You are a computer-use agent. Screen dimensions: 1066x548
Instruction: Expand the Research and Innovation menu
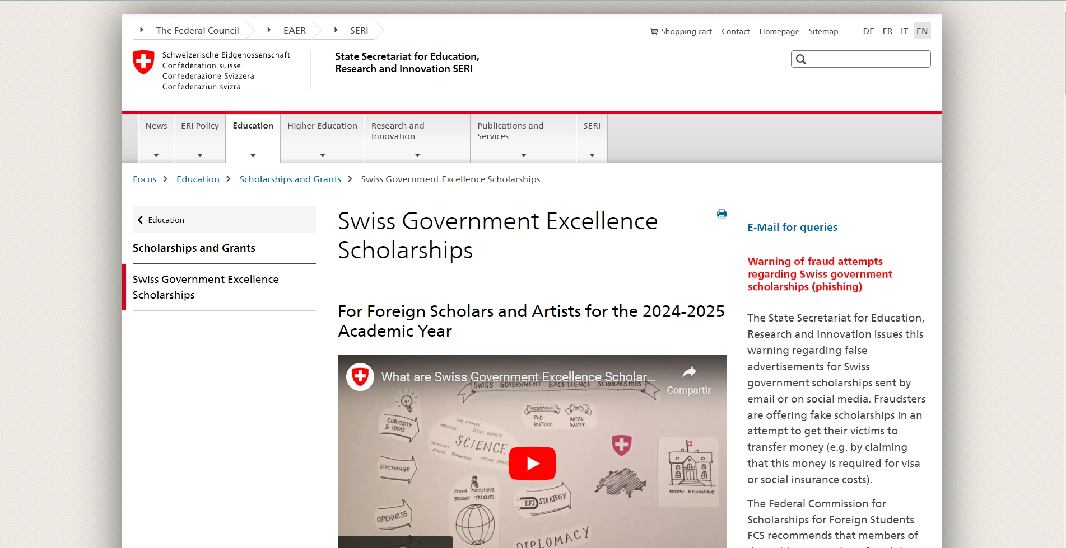417,155
